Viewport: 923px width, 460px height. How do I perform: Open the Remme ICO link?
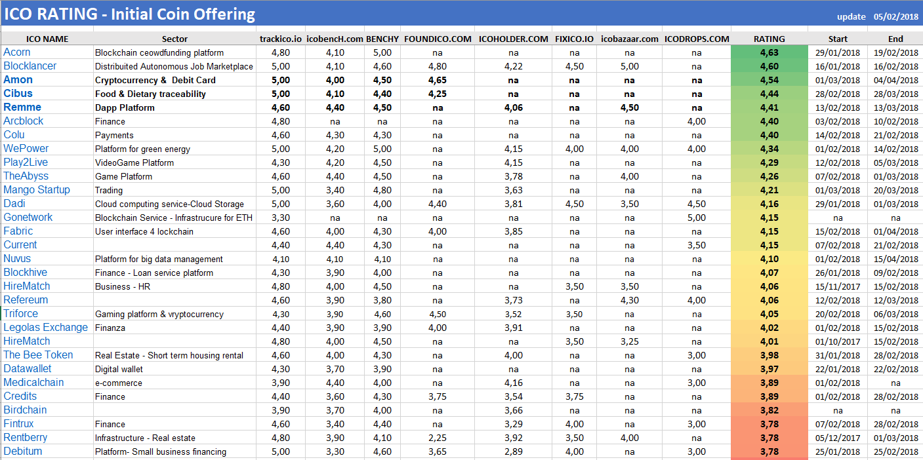[22, 107]
